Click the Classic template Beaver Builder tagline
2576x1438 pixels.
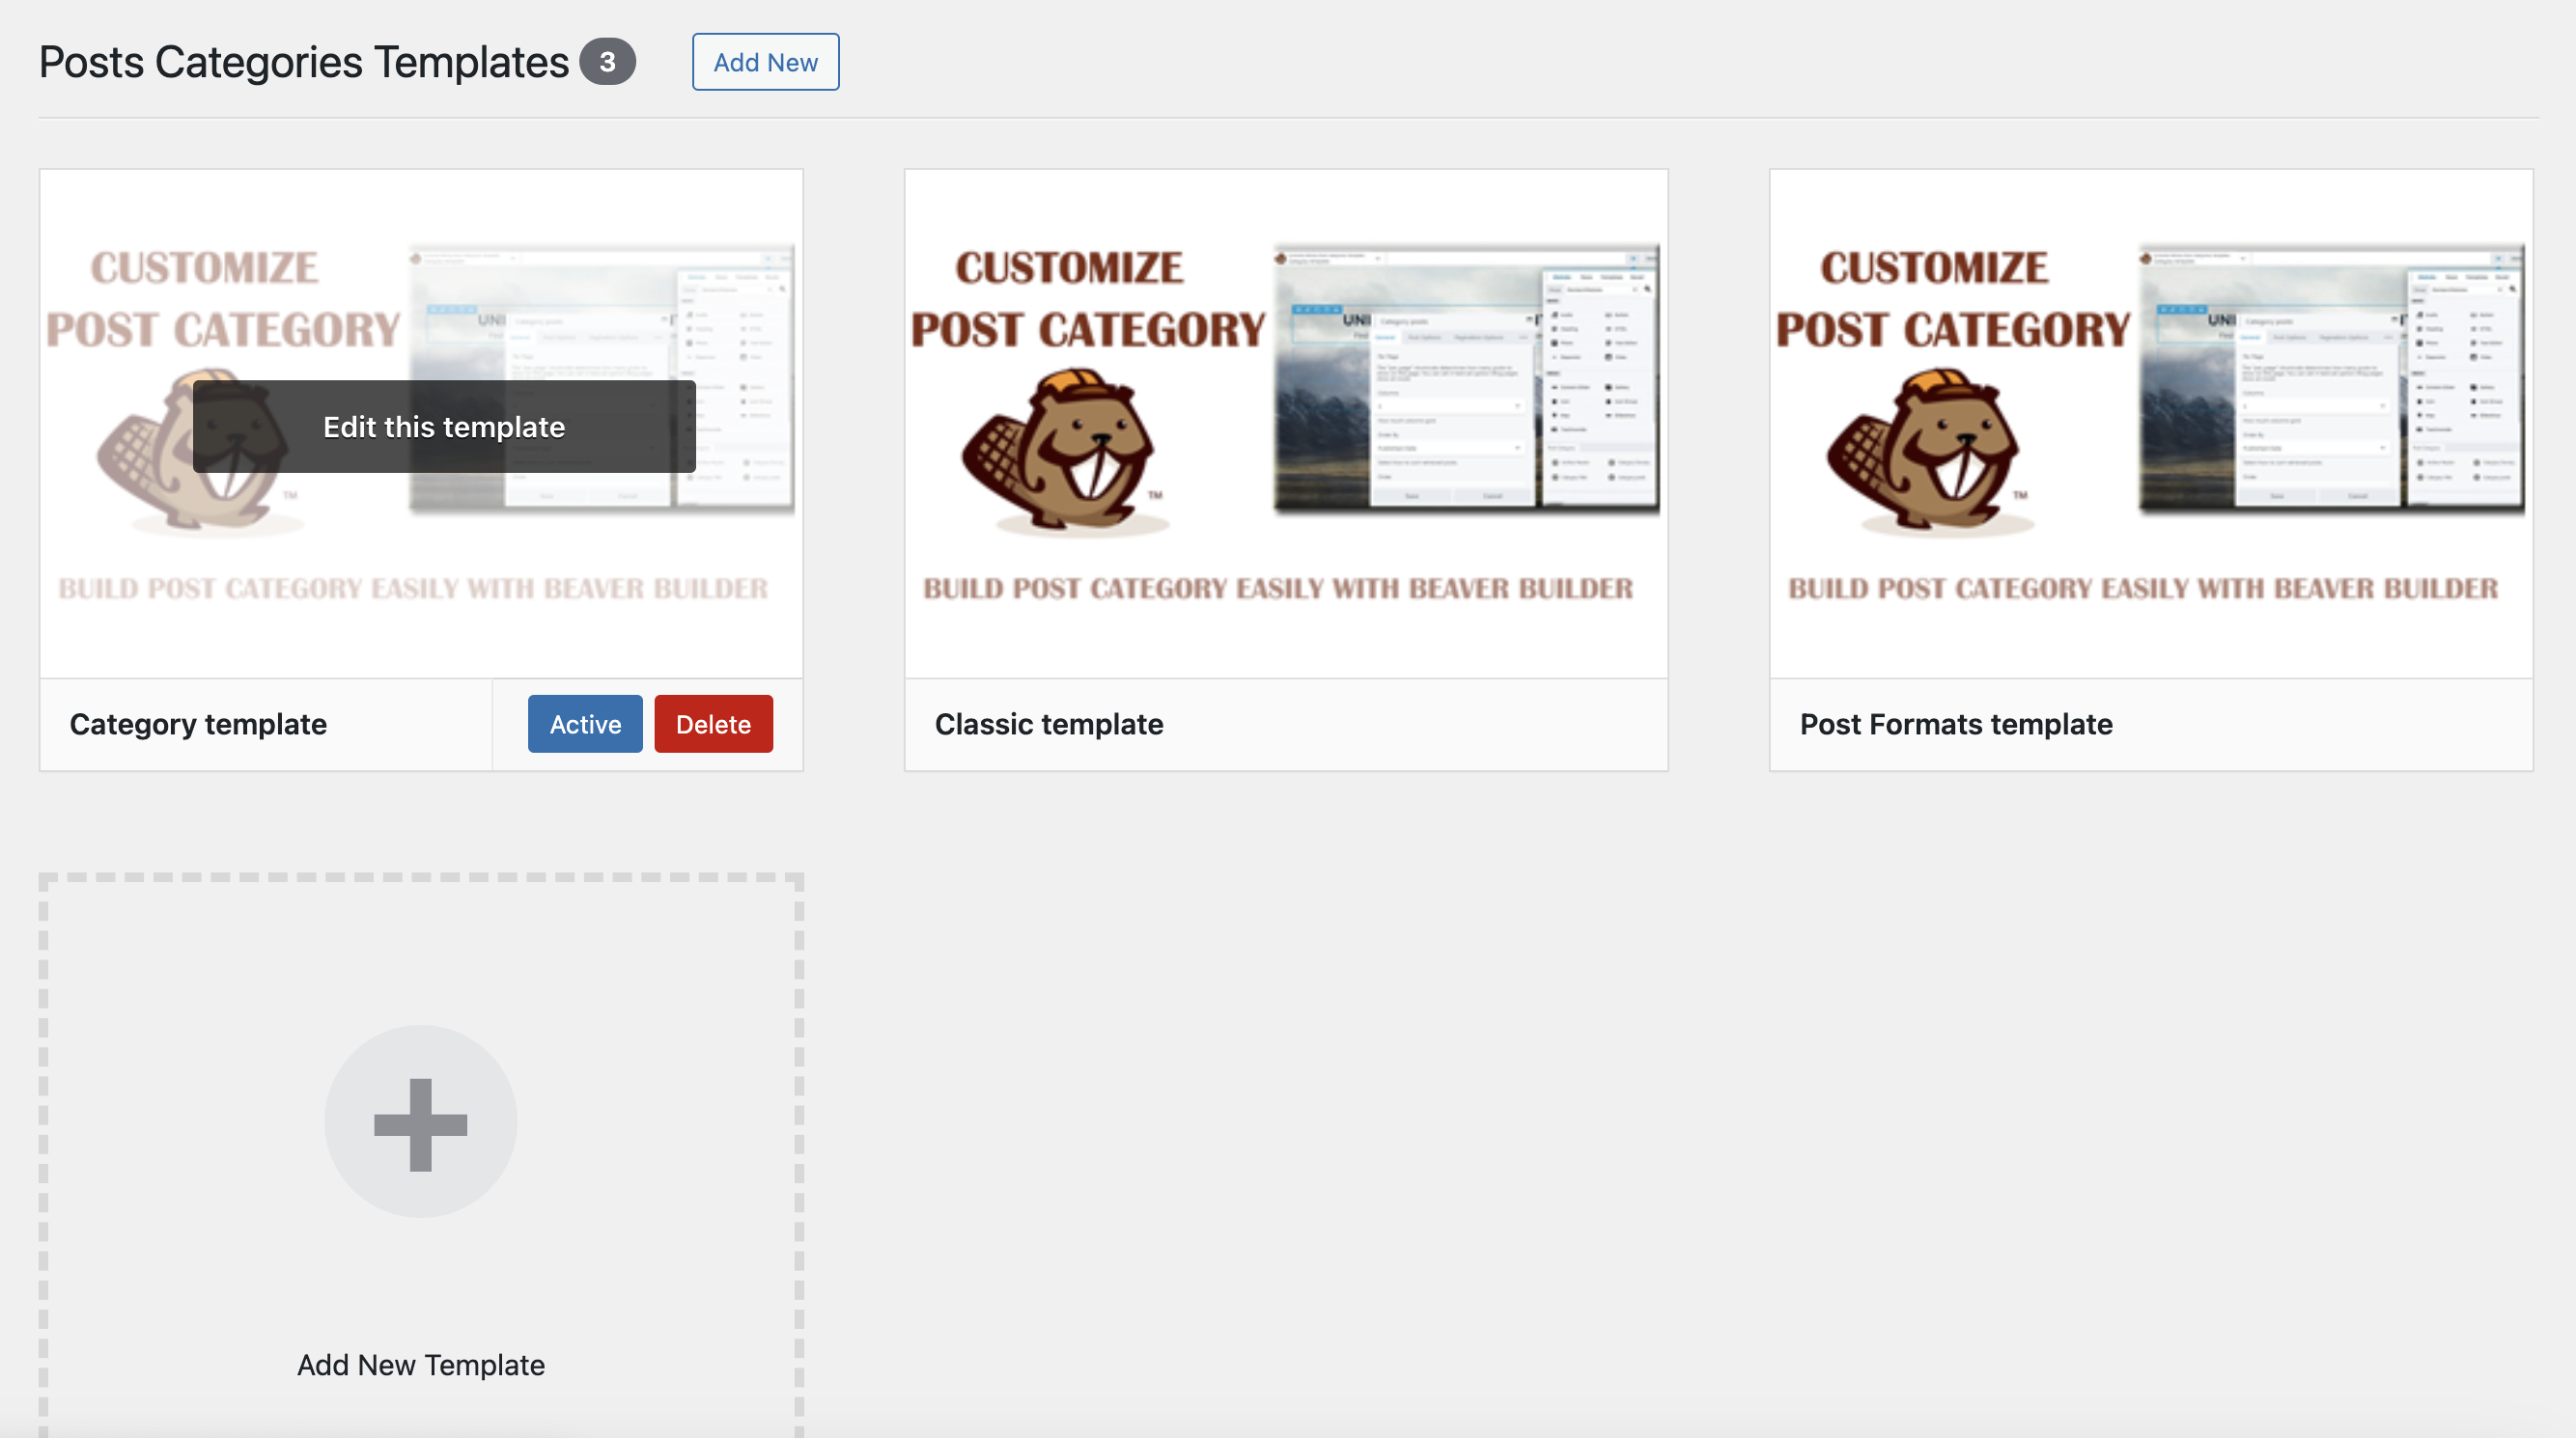tap(1277, 588)
